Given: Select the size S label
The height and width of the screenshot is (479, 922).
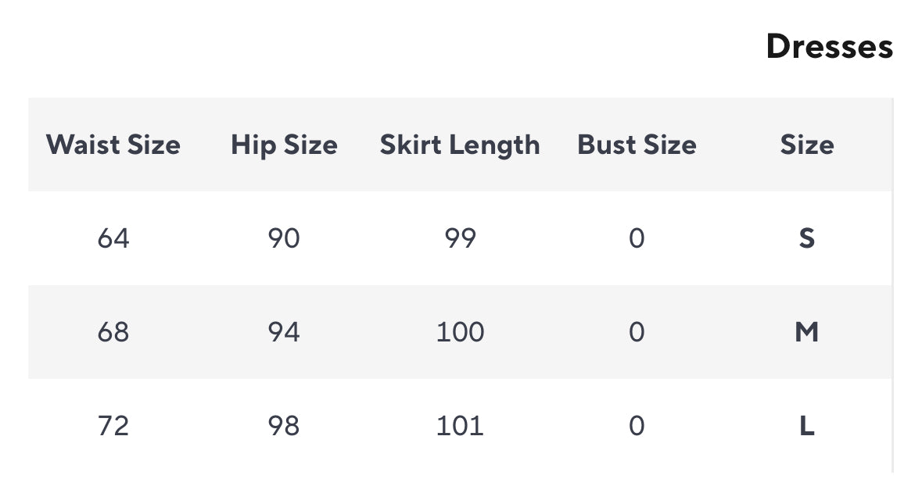Looking at the screenshot, I should pos(806,238).
